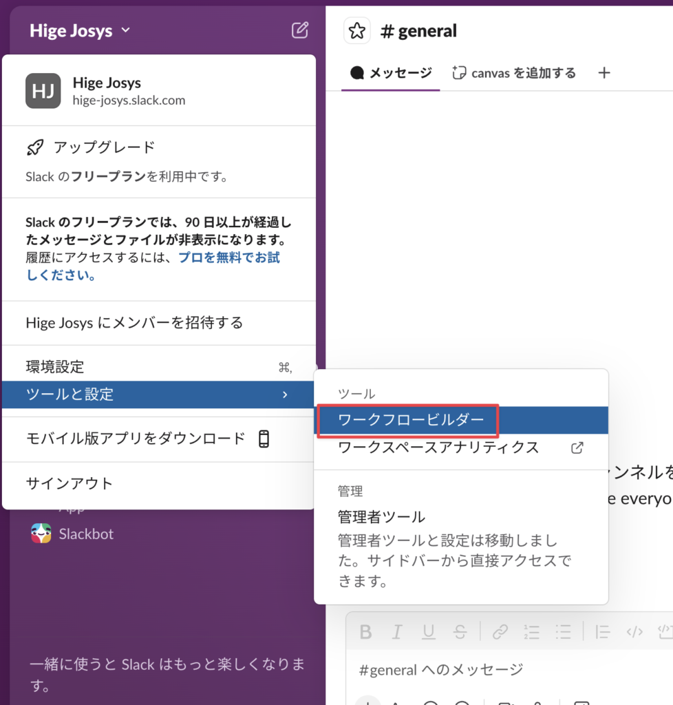Toggle bulleted list formatting

coord(563,632)
